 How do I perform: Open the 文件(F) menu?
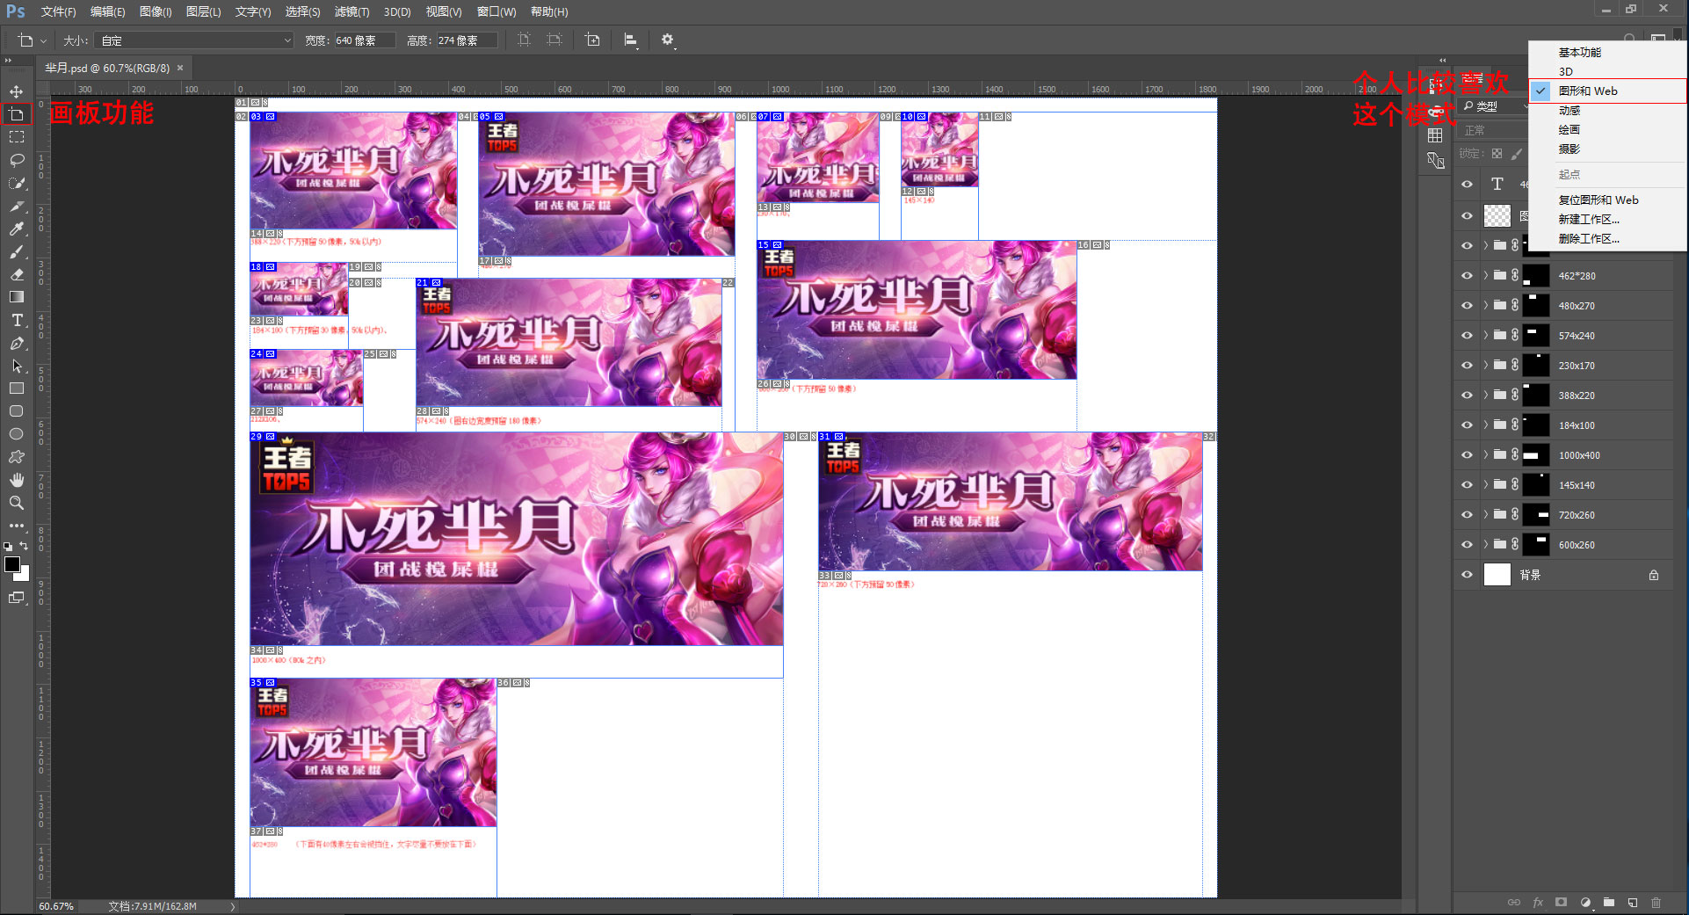point(59,11)
